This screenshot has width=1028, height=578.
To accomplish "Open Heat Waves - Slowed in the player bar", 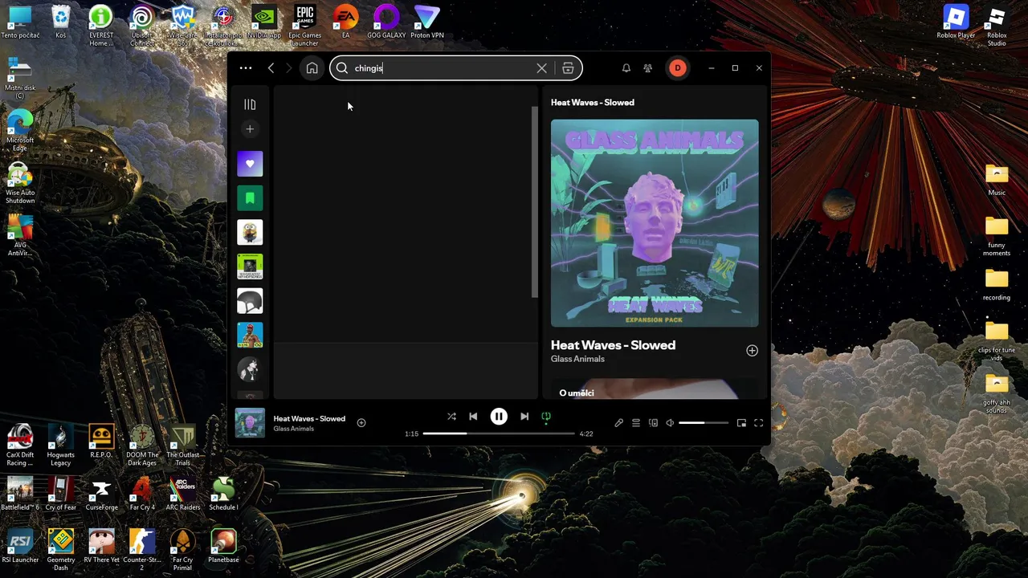I will pos(309,418).
